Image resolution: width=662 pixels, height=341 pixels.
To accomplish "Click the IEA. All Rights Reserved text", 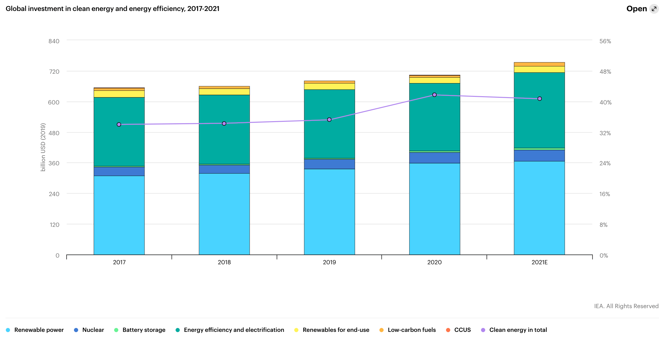I will [x=626, y=306].
